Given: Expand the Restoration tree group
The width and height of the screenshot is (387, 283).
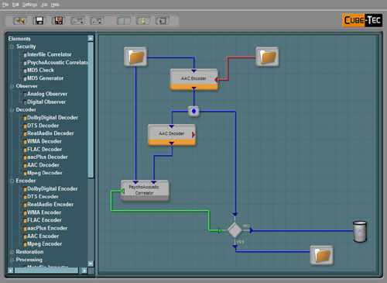Looking at the screenshot, I should pos(12,252).
